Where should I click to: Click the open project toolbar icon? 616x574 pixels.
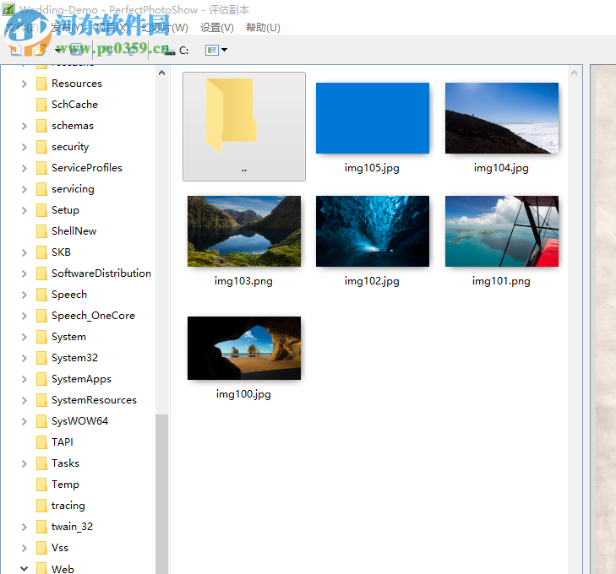click(x=40, y=50)
